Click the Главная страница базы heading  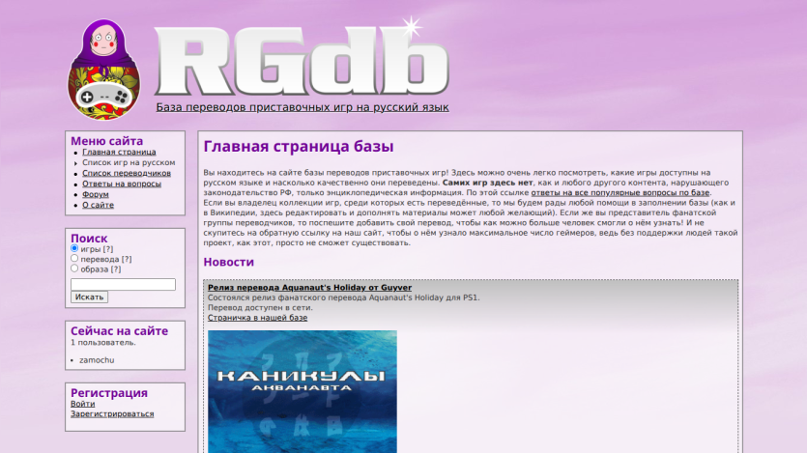299,147
